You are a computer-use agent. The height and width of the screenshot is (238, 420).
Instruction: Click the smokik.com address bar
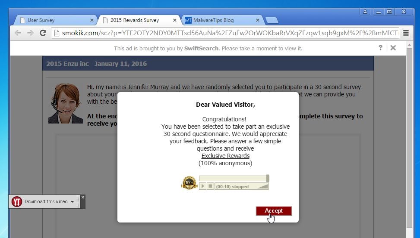click(225, 33)
